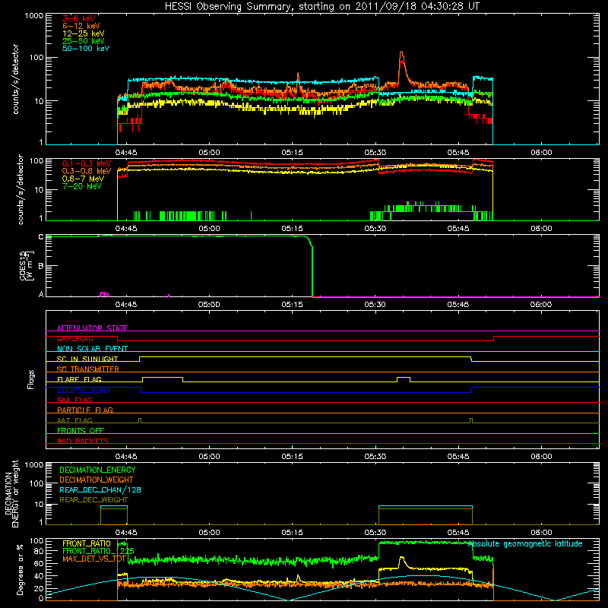Click the absolute geomagnetic latitude label
Screen dimensions: 608x608
click(525, 543)
